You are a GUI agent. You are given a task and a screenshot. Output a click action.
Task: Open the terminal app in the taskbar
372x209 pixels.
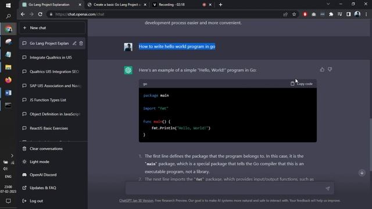[x=8, y=105]
